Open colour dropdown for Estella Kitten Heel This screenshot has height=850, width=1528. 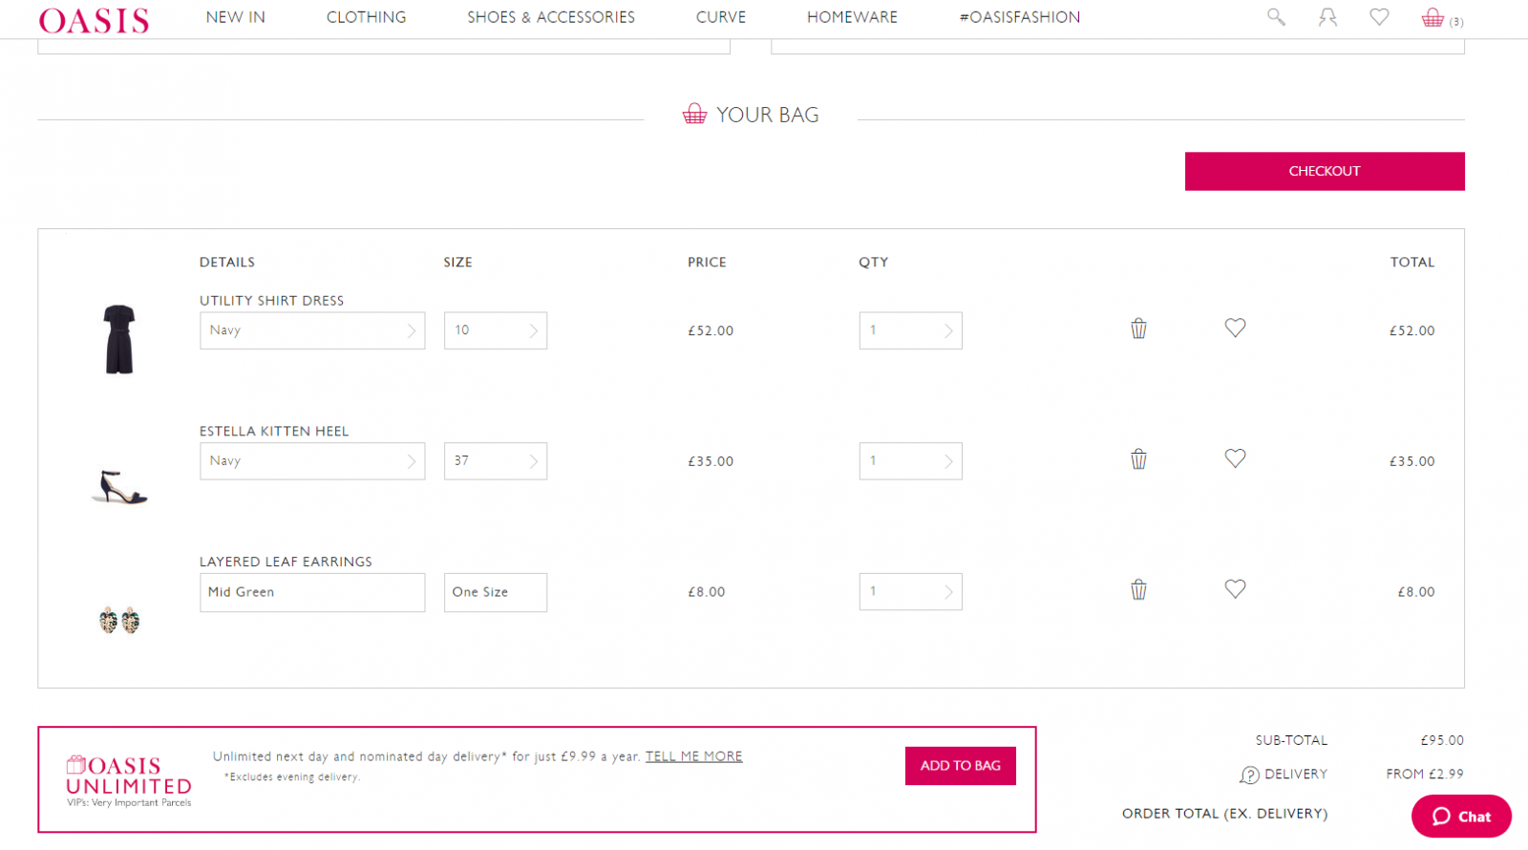point(312,461)
